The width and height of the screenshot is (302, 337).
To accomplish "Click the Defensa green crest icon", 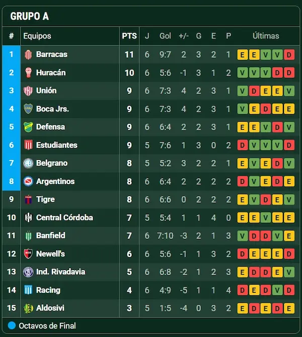I will [28, 127].
